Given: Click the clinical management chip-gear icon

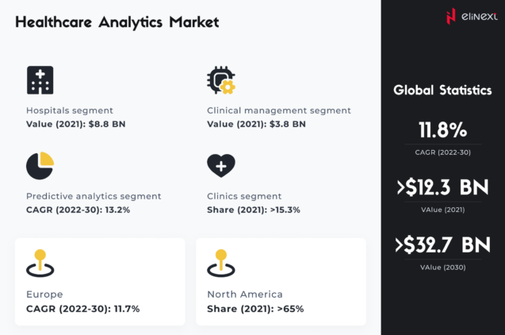Looking at the screenshot, I should click(x=220, y=80).
